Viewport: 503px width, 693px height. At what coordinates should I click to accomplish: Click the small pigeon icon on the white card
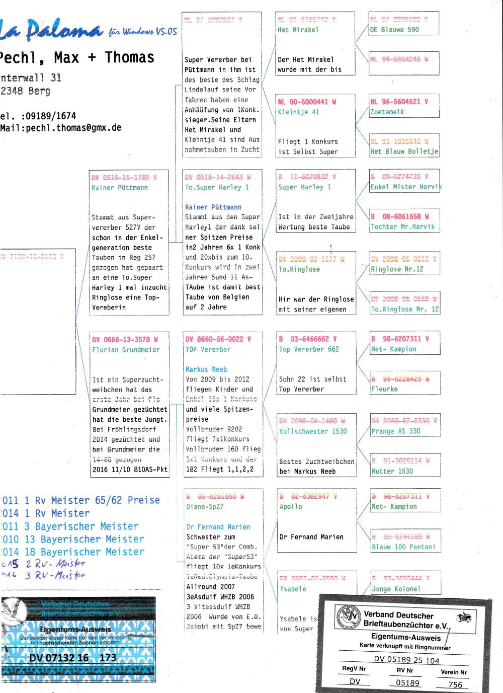tap(464, 617)
